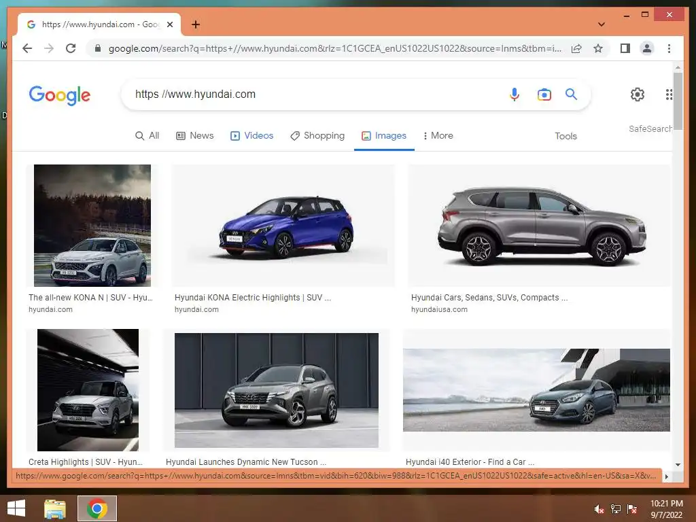Image resolution: width=696 pixels, height=522 pixels.
Task: Open 'Hyundai i40 Exterior - Find a Car' link
Action: pyautogui.click(x=470, y=462)
